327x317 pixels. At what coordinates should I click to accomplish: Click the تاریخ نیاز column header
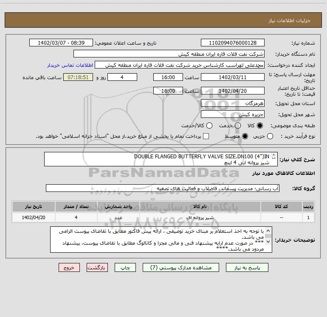[x=34, y=206]
